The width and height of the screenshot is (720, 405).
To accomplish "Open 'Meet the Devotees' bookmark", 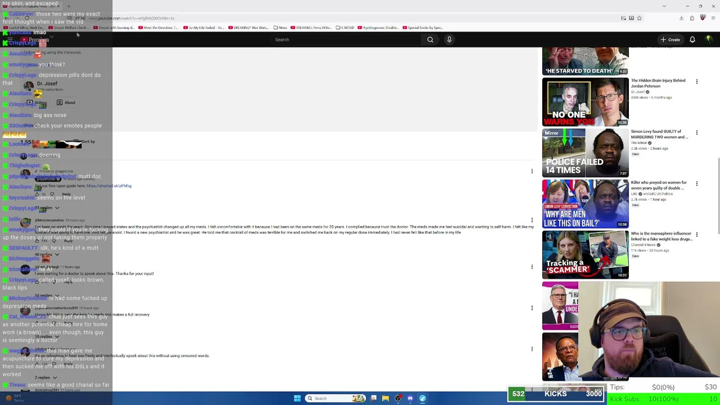I will coord(159,28).
